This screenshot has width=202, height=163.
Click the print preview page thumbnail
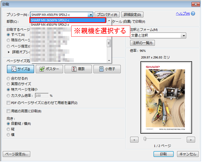[x=166, y=98]
